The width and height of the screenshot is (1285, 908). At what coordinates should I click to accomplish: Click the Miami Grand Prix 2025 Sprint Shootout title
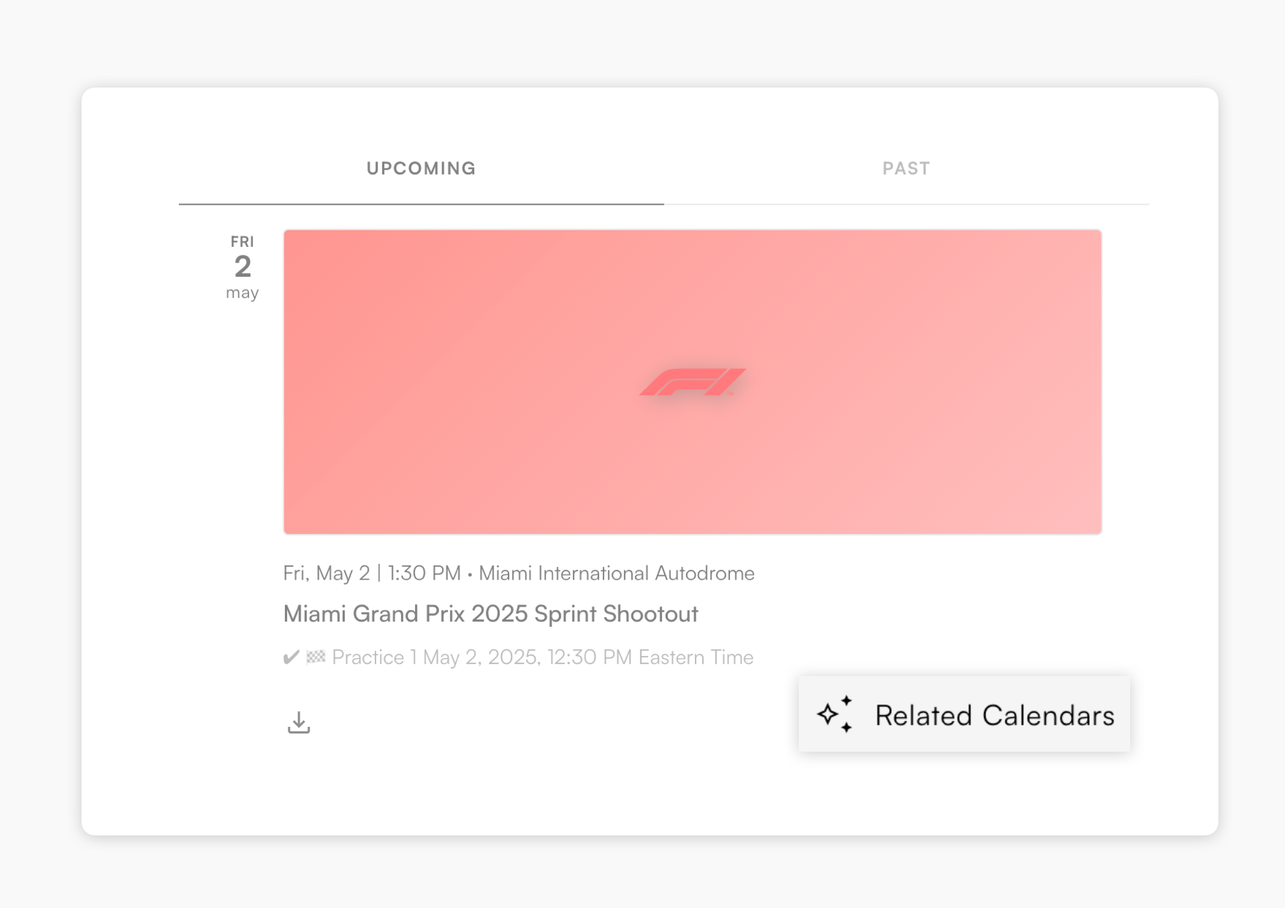coord(490,613)
